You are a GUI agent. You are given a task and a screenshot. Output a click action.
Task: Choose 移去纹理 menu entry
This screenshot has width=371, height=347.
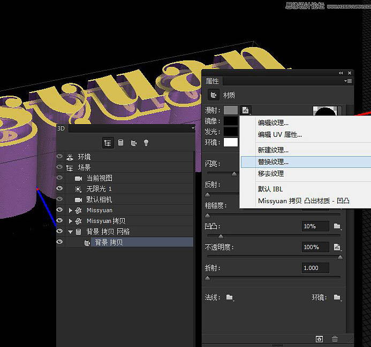coord(271,174)
